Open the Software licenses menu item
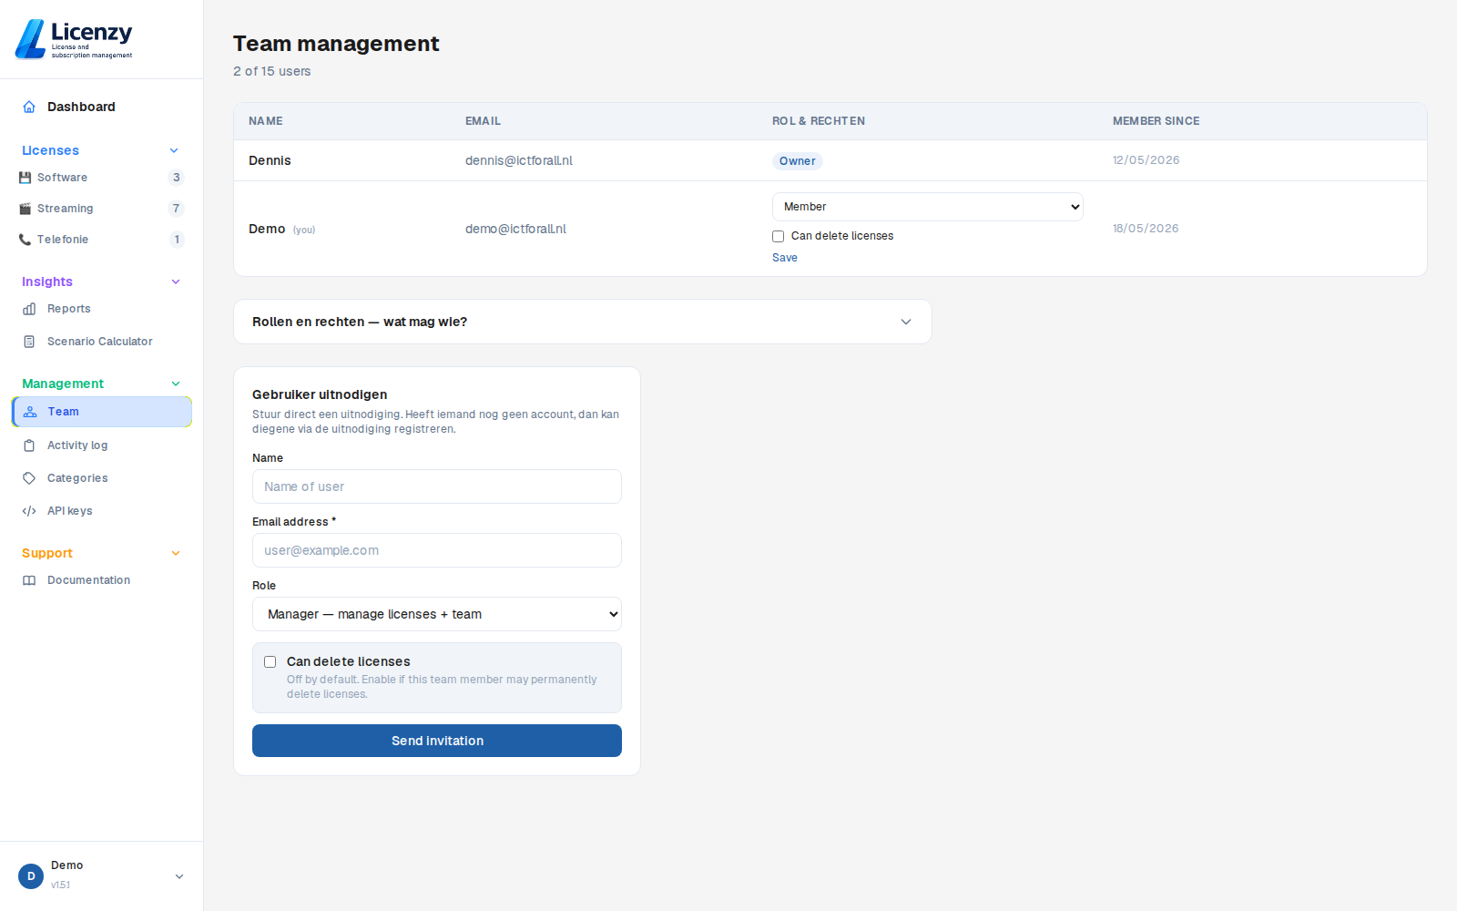 pyautogui.click(x=101, y=178)
